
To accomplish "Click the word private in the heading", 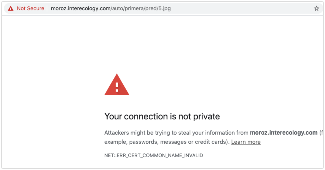I will [x=206, y=117].
